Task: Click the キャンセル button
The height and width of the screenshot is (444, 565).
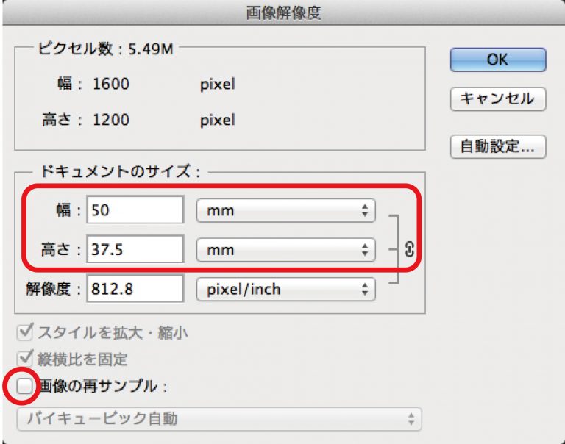Action: [498, 99]
